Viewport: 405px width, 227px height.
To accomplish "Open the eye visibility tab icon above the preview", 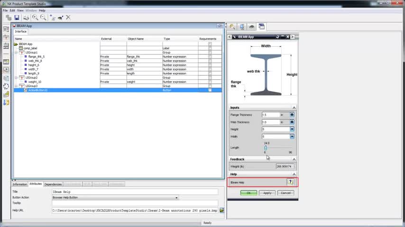I will pos(252,26).
